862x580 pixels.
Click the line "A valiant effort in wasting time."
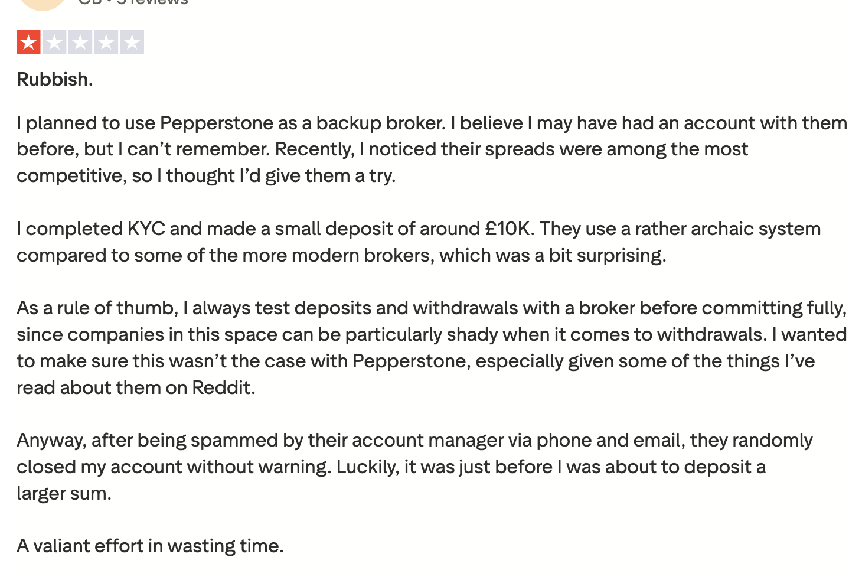click(x=150, y=546)
